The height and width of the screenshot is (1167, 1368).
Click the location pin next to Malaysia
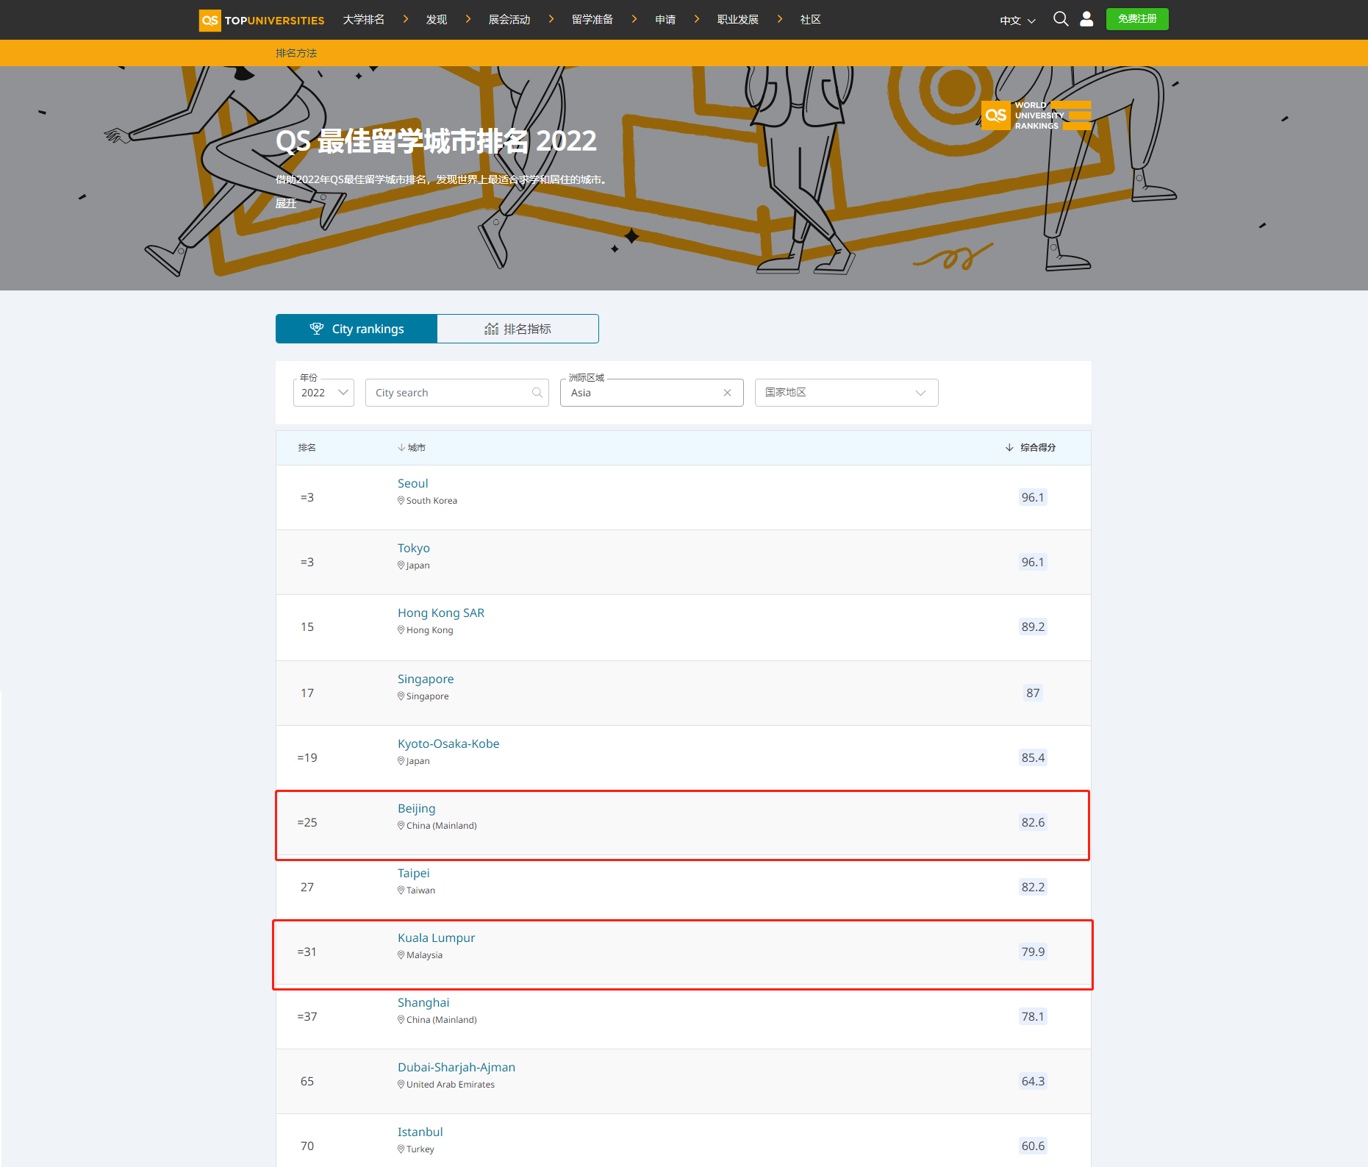(x=401, y=955)
